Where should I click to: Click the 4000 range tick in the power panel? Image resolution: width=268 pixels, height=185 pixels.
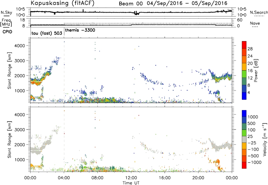click(x=19, y=46)
